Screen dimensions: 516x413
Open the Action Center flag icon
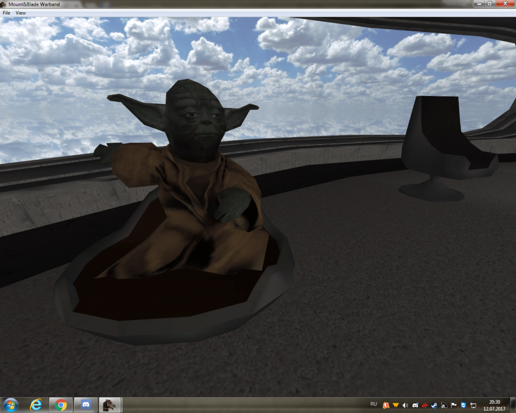pos(454,405)
